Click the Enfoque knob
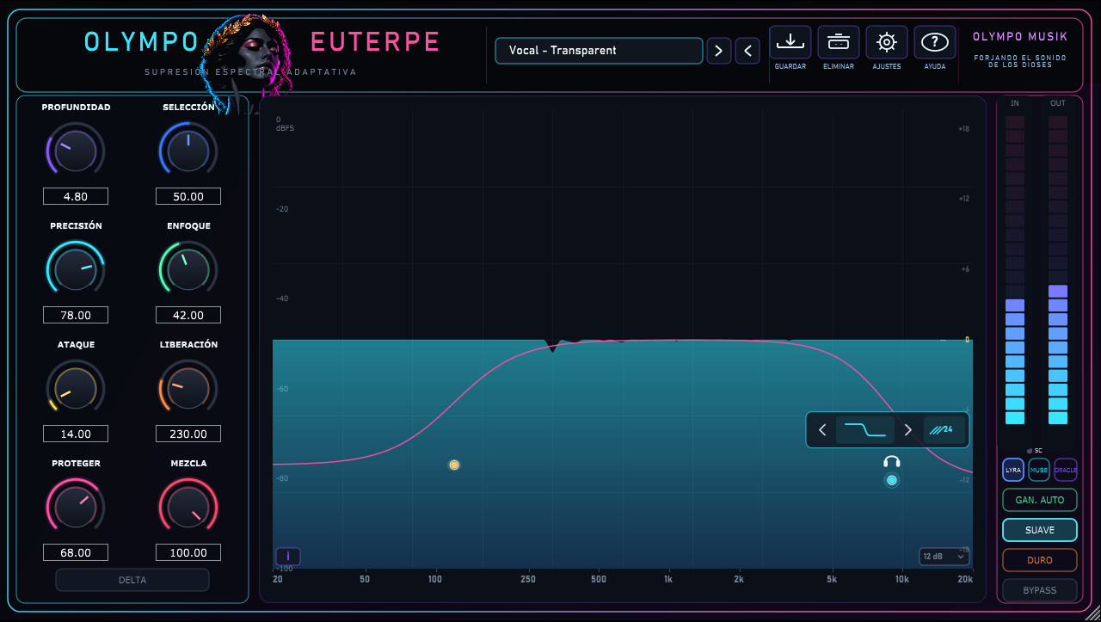The height and width of the screenshot is (622, 1101). coord(188,269)
